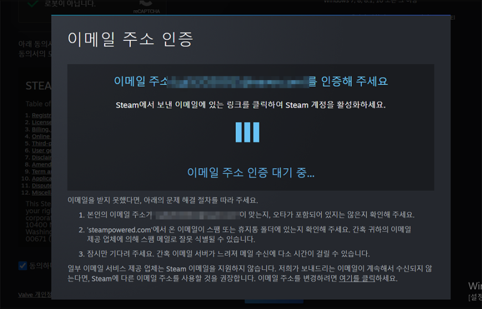Viewport: 482px width, 309px height.
Task: Open 'User ge...' item 6 contents link
Action: click(42, 151)
